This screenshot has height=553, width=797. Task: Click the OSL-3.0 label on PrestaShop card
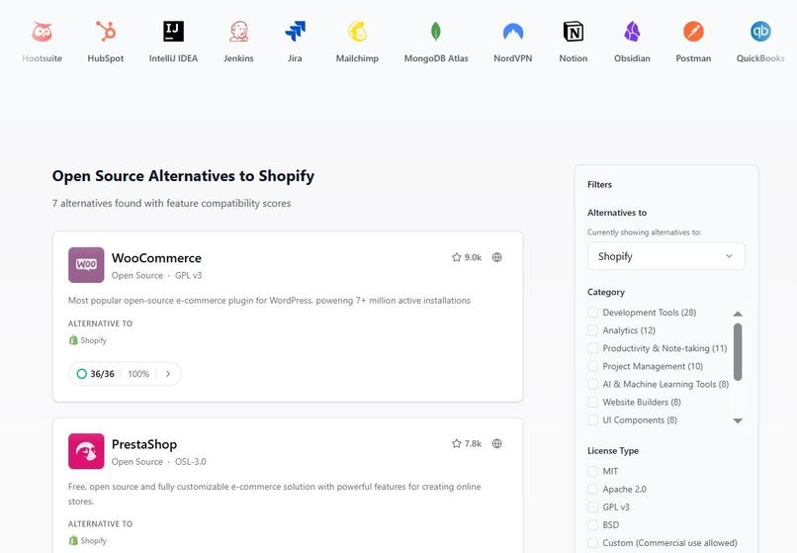click(191, 461)
